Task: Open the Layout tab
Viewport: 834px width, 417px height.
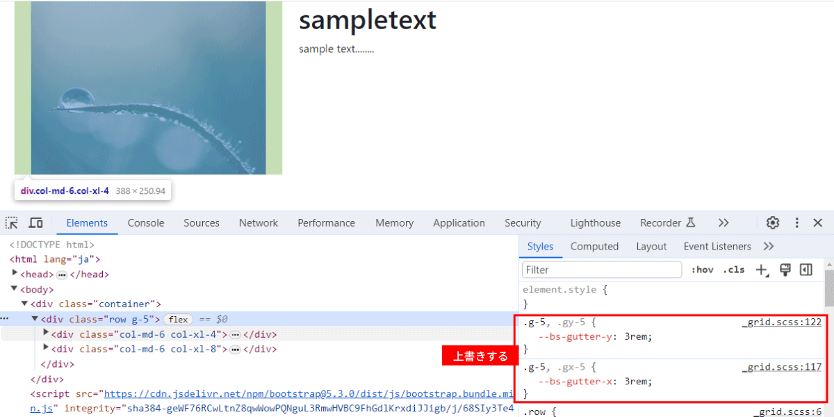Action: click(x=651, y=247)
